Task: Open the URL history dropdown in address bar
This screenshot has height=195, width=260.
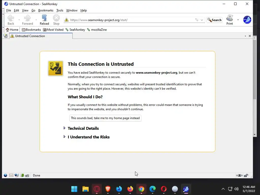Action: pos(202,20)
